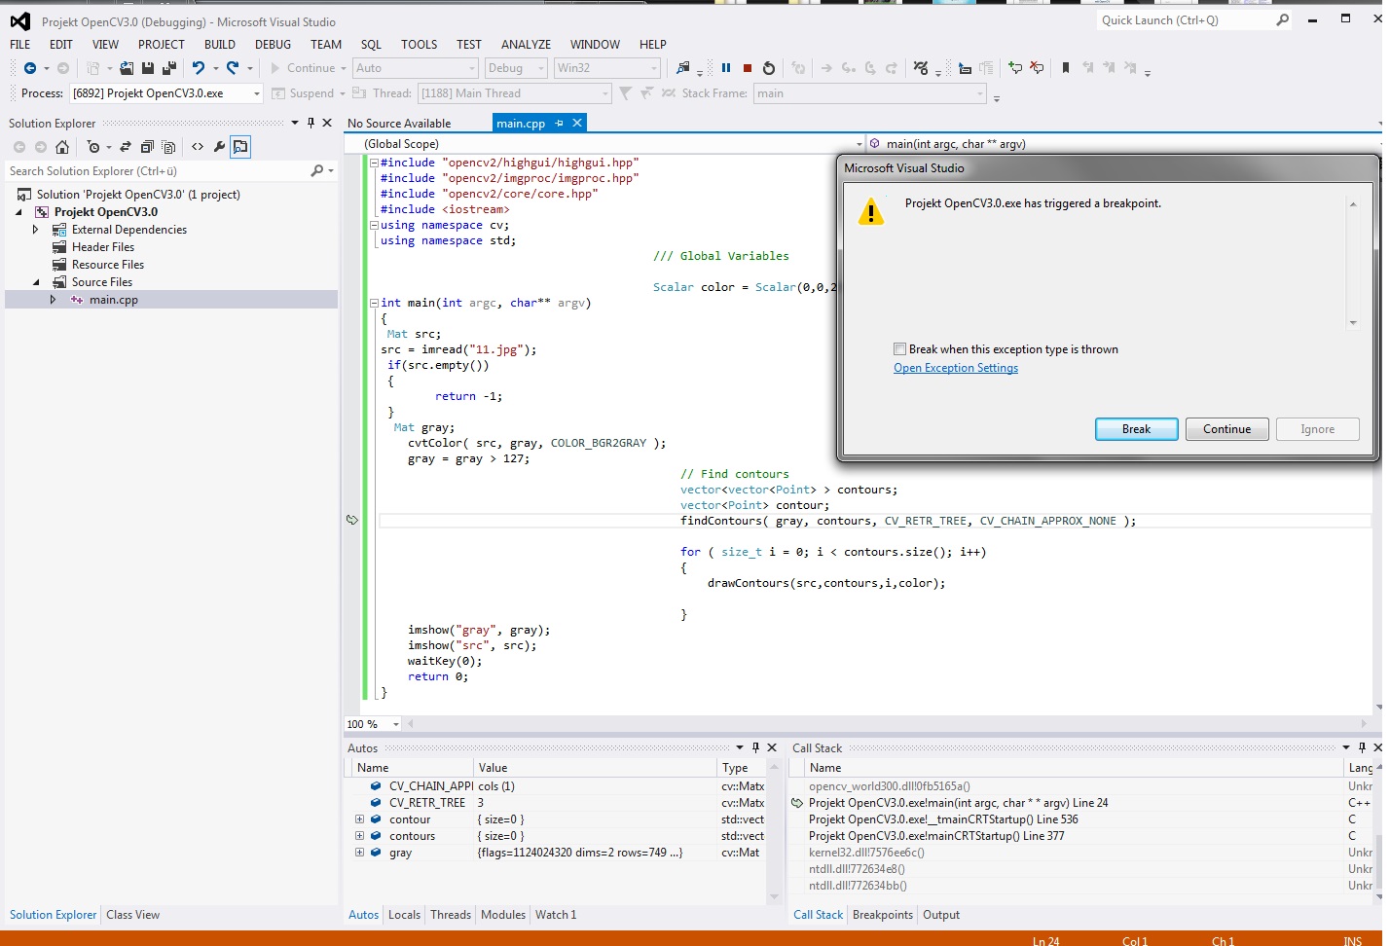Click the Continue button in dialog
The width and height of the screenshot is (1390, 946).
[1226, 429]
